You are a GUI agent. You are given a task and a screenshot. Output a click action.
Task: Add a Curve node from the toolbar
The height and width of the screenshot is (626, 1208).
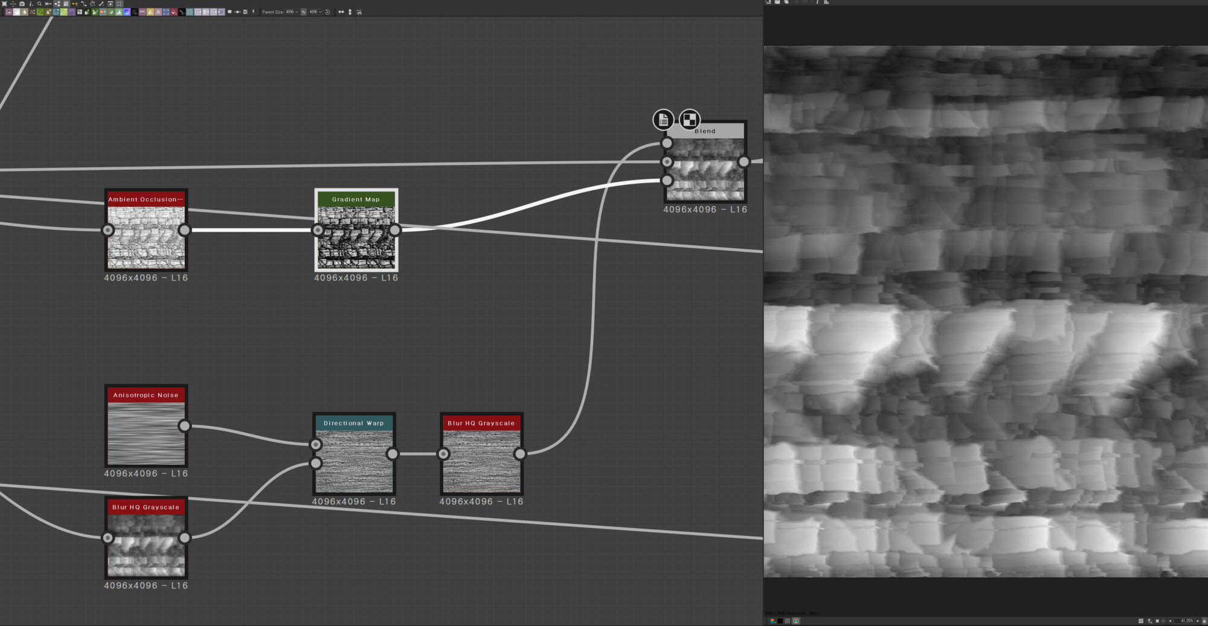point(40,12)
